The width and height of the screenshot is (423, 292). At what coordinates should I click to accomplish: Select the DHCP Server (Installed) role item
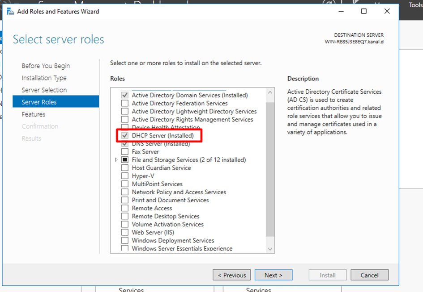pyautogui.click(x=162, y=136)
